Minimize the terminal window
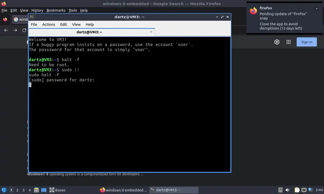 (217, 17)
